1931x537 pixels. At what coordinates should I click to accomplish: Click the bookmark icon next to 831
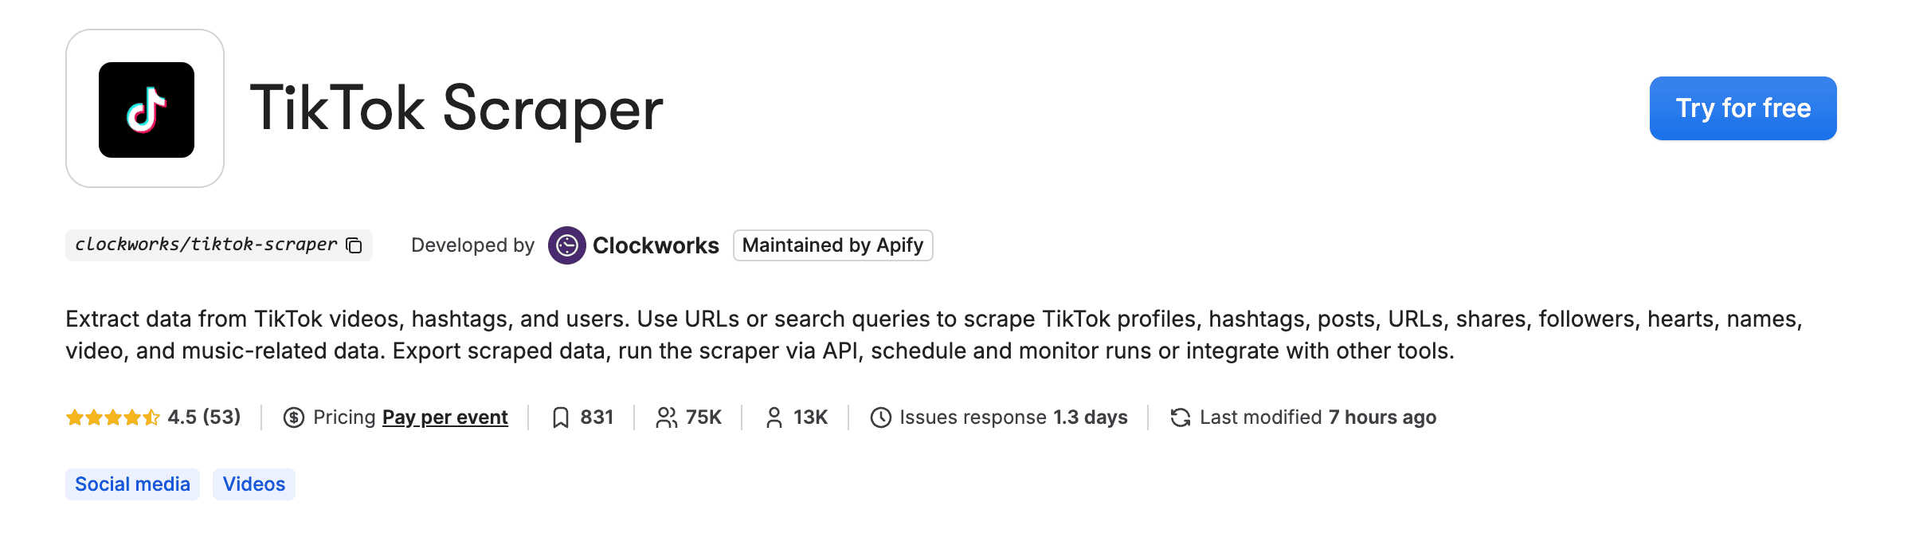tap(562, 416)
